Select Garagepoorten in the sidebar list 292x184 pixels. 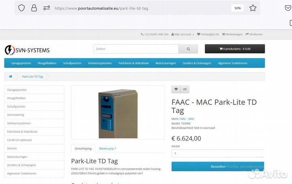tap(34, 90)
